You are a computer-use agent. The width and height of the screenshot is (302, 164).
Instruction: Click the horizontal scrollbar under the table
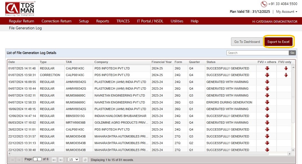click(139, 153)
